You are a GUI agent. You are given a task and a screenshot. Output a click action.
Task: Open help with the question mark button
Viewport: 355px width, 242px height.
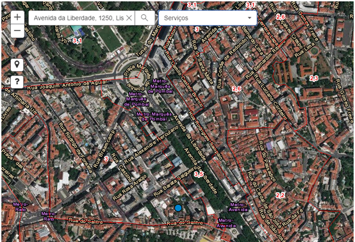[17, 82]
